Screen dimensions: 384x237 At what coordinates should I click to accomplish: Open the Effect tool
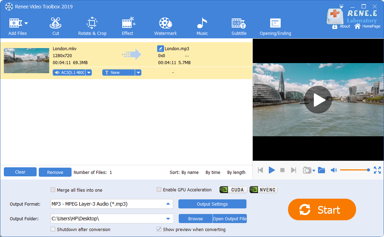click(x=127, y=26)
